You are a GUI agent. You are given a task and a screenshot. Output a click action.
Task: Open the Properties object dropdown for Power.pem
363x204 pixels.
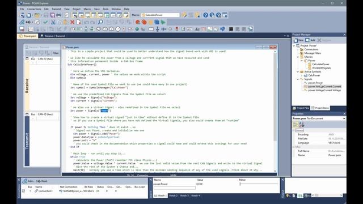[344, 118]
